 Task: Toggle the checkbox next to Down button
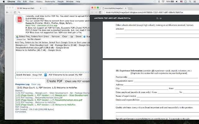(84, 37)
